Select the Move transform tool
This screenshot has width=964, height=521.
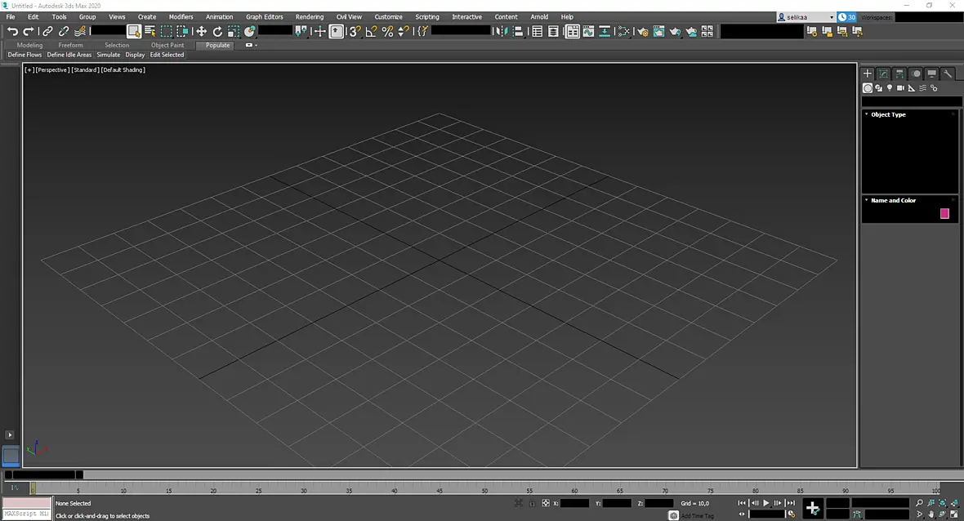point(201,31)
